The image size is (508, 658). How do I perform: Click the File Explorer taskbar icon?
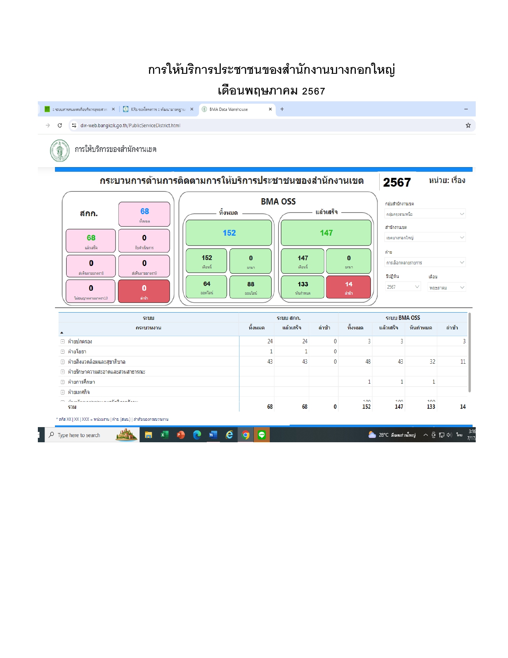coord(148,435)
